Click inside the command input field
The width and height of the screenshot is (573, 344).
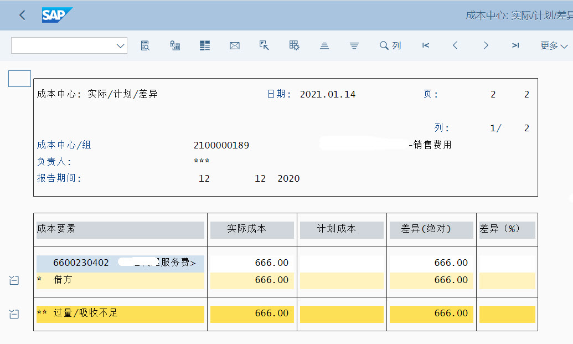(61, 45)
